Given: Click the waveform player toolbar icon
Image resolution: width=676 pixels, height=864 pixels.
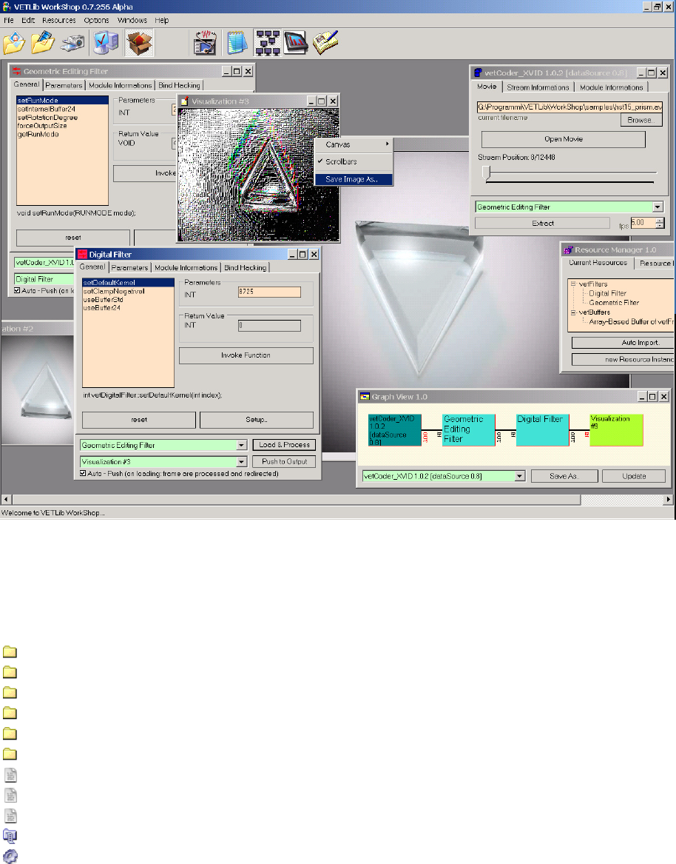Looking at the screenshot, I should (x=206, y=43).
